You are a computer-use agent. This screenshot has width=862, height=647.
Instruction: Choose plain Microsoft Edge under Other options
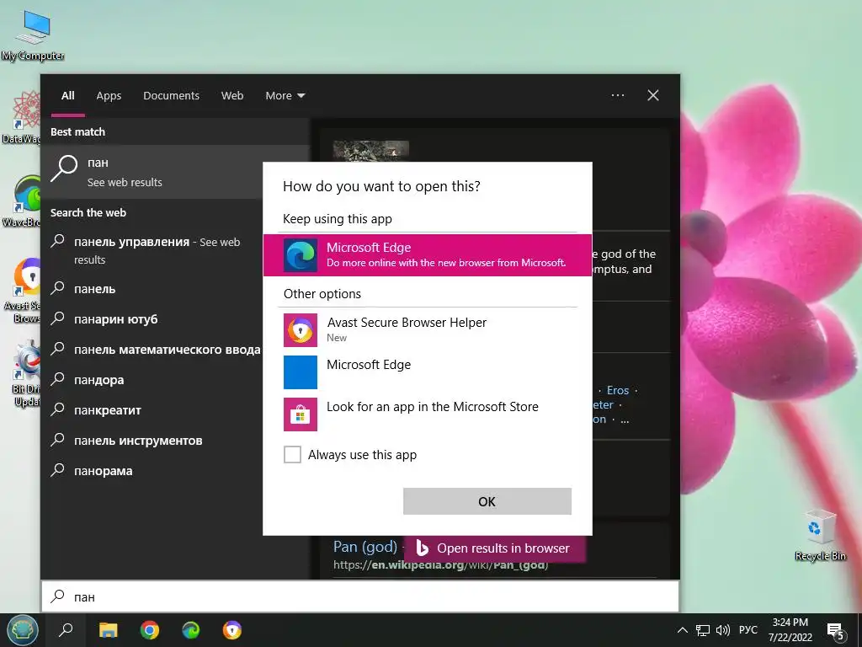427,372
